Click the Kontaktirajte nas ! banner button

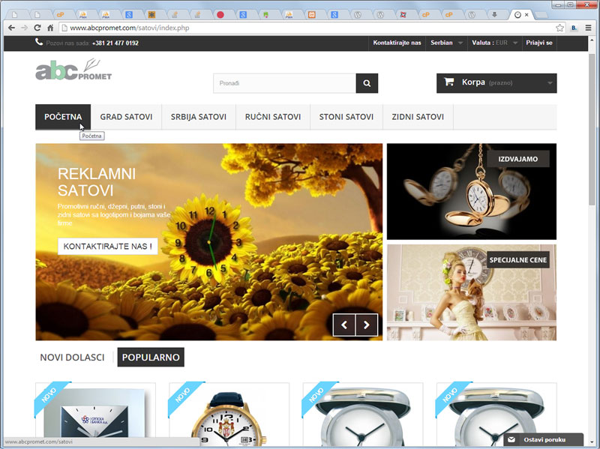pyautogui.click(x=108, y=246)
